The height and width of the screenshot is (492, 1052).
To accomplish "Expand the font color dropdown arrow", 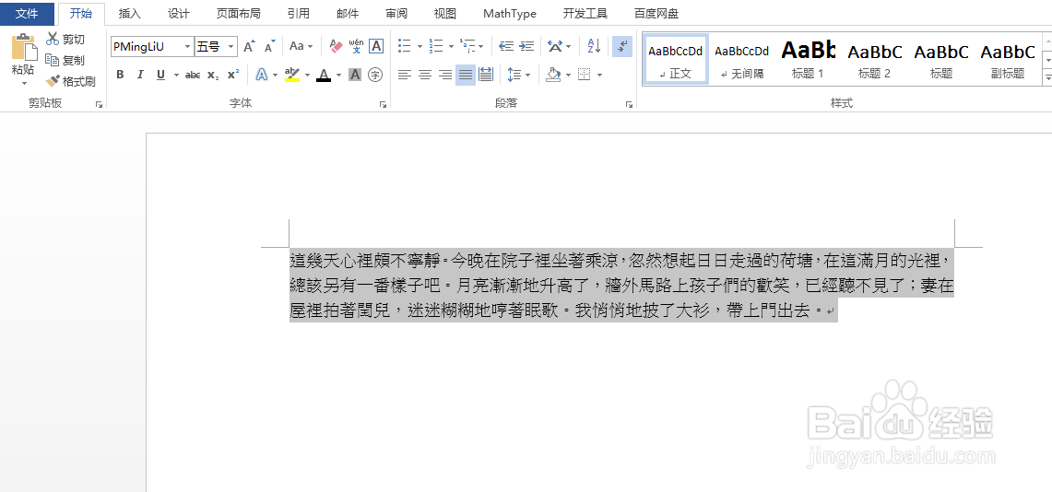I will pos(338,75).
